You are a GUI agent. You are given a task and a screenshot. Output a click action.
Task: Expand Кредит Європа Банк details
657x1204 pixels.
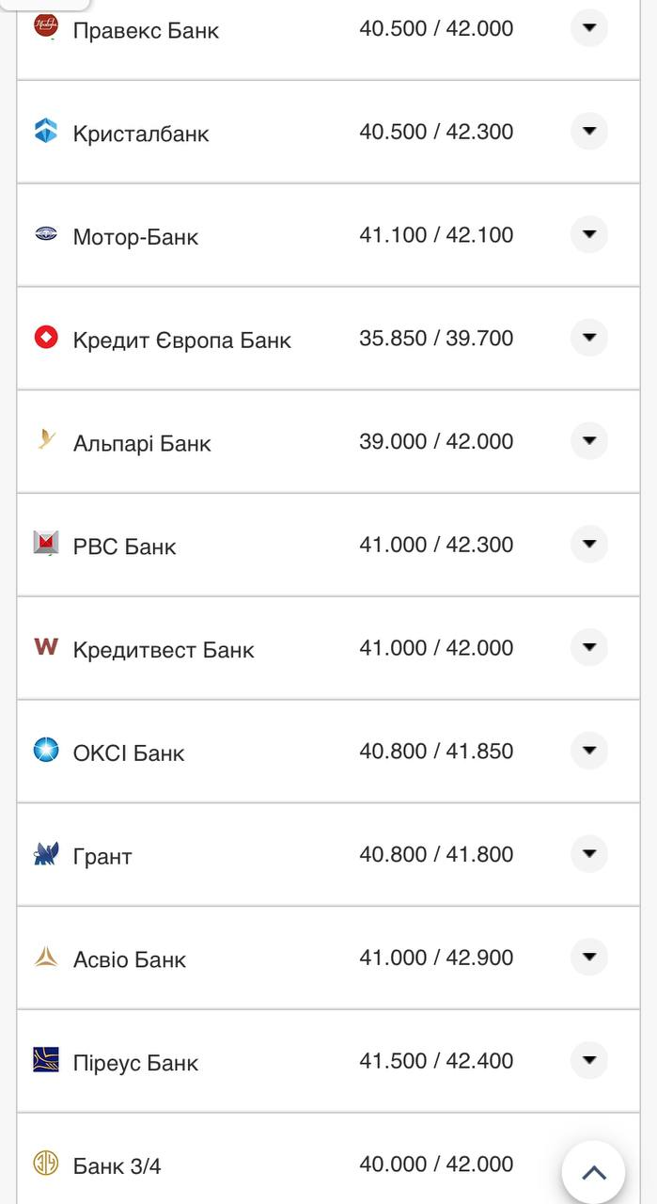(x=589, y=338)
